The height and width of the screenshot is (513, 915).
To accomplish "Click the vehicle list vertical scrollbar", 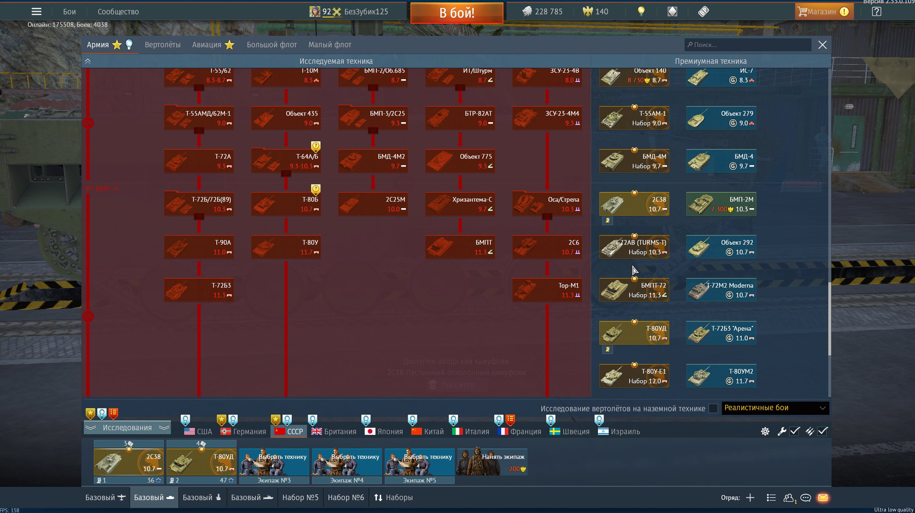I will coord(829,319).
